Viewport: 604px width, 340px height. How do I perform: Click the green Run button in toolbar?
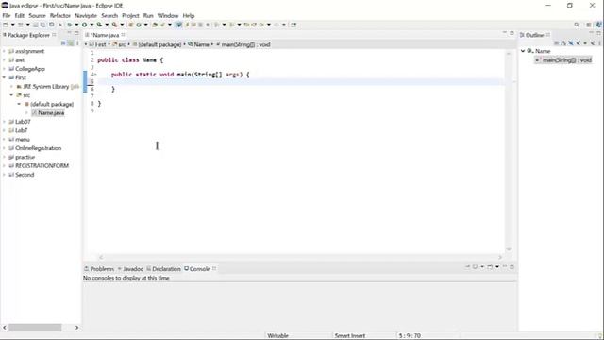pos(84,25)
